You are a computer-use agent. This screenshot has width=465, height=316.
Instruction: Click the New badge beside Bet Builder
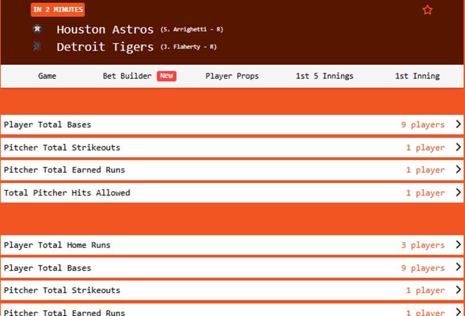[x=166, y=76]
